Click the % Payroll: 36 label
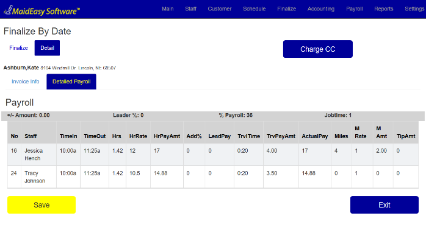 (x=236, y=115)
